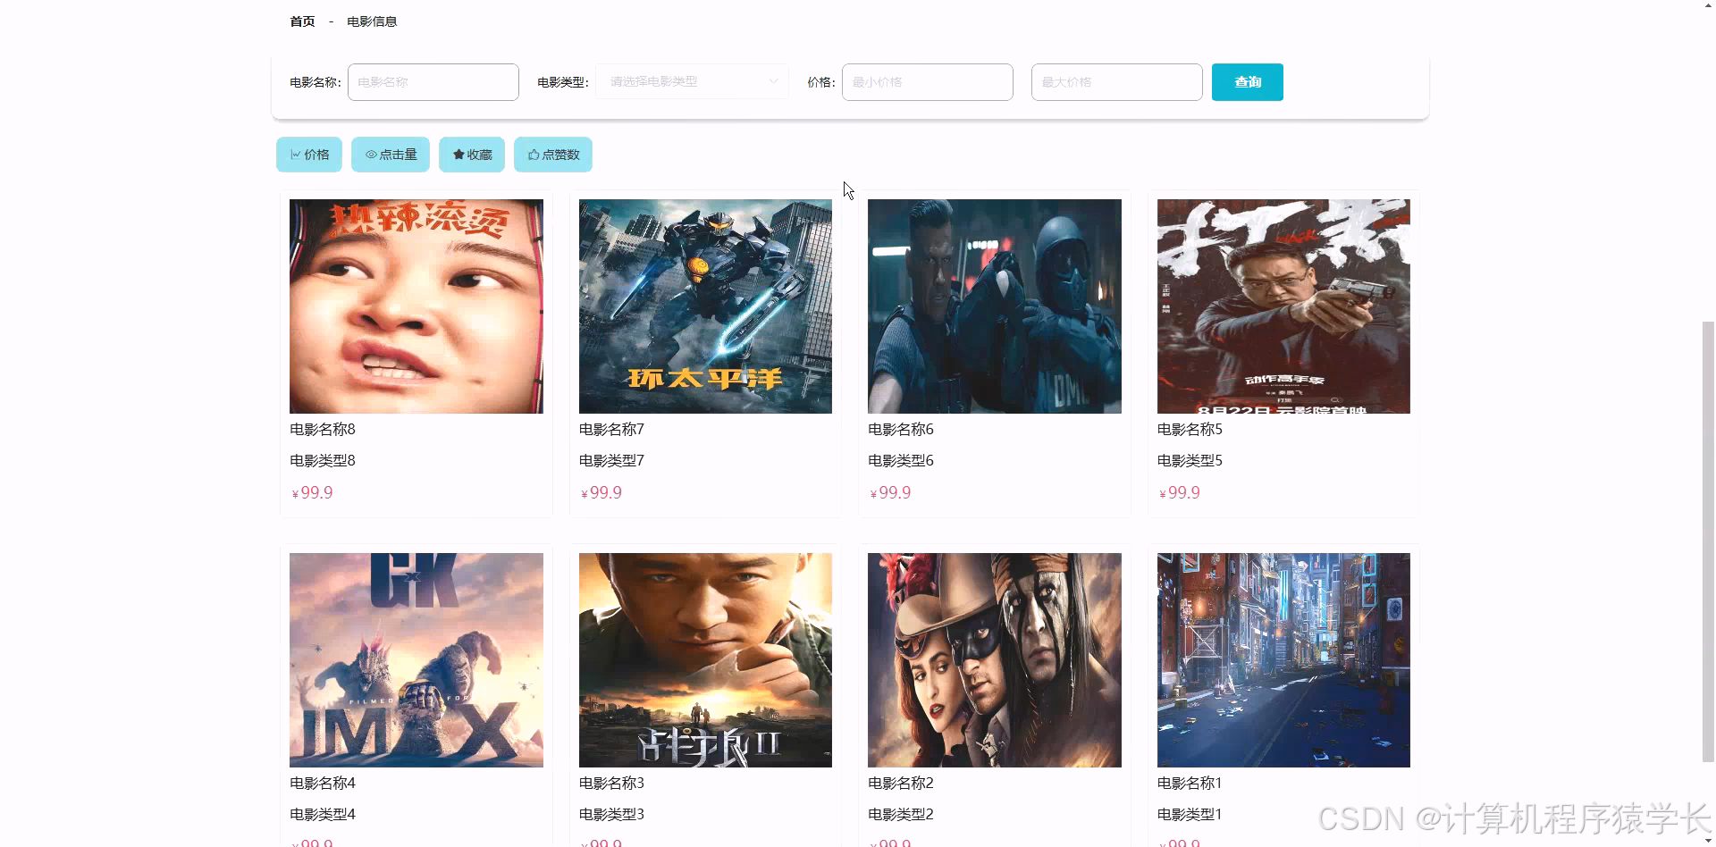The image size is (1716, 847).
Task: Sort movies by 点击量 button
Action: point(391,155)
